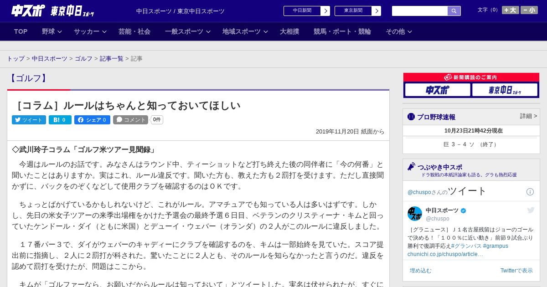
Task: Increase text size with ＋大 button
Action: pyautogui.click(x=511, y=10)
